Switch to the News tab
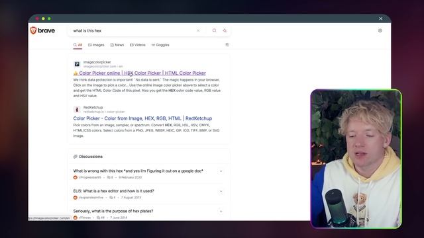This screenshot has width=424, height=238. (x=117, y=45)
